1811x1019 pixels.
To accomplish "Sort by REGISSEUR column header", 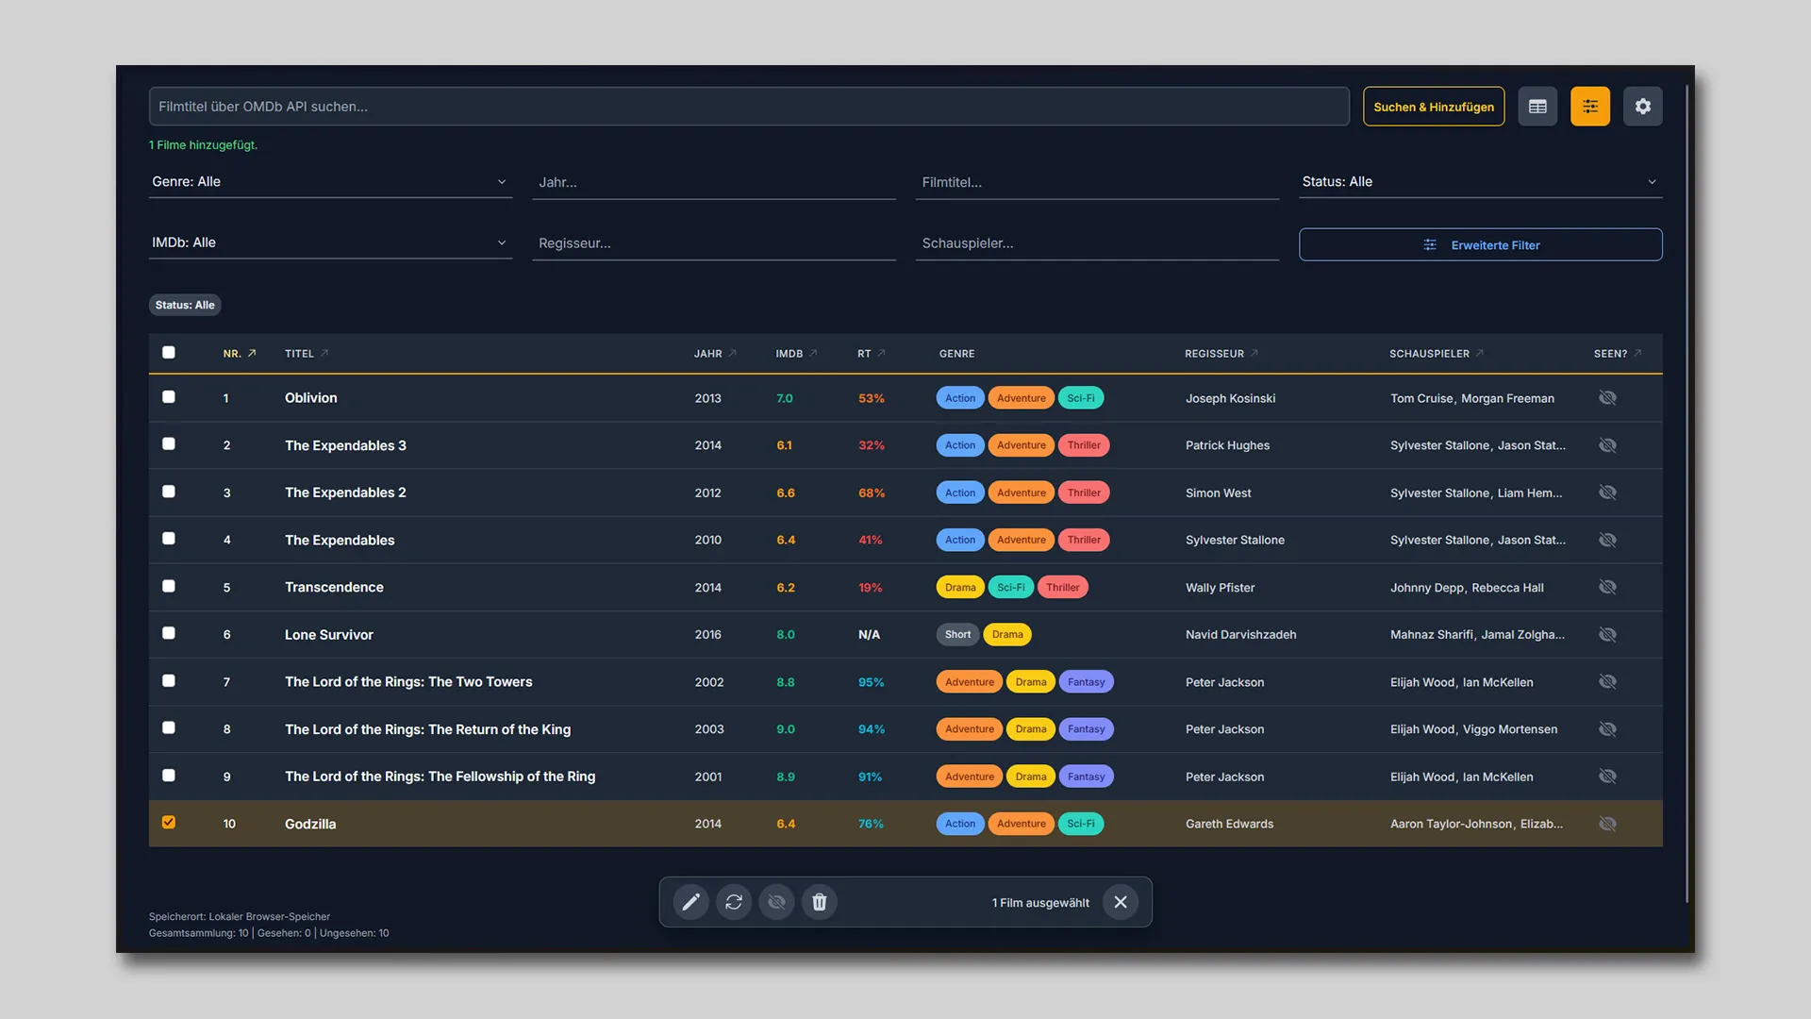I will click(1221, 354).
